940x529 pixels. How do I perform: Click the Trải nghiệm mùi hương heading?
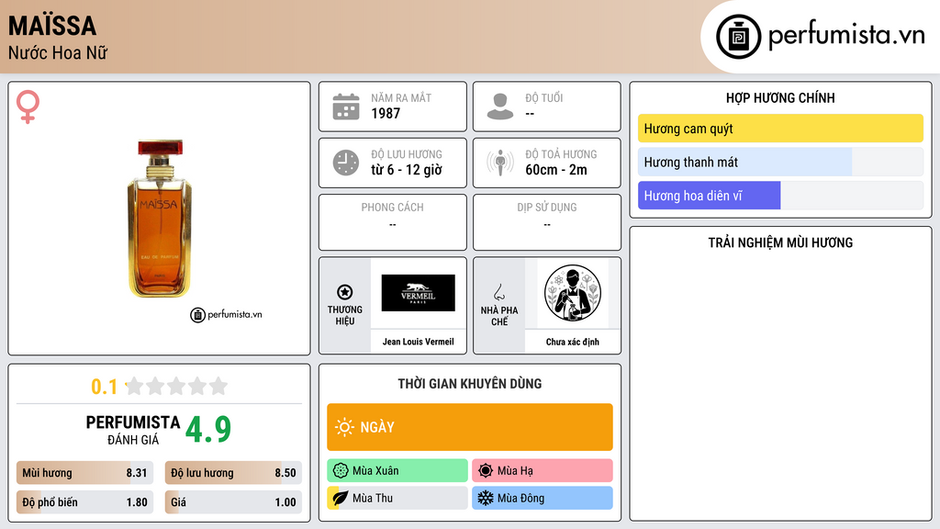(x=780, y=242)
